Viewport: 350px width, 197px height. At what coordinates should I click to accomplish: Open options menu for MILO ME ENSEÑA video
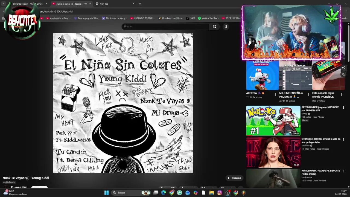308,94
